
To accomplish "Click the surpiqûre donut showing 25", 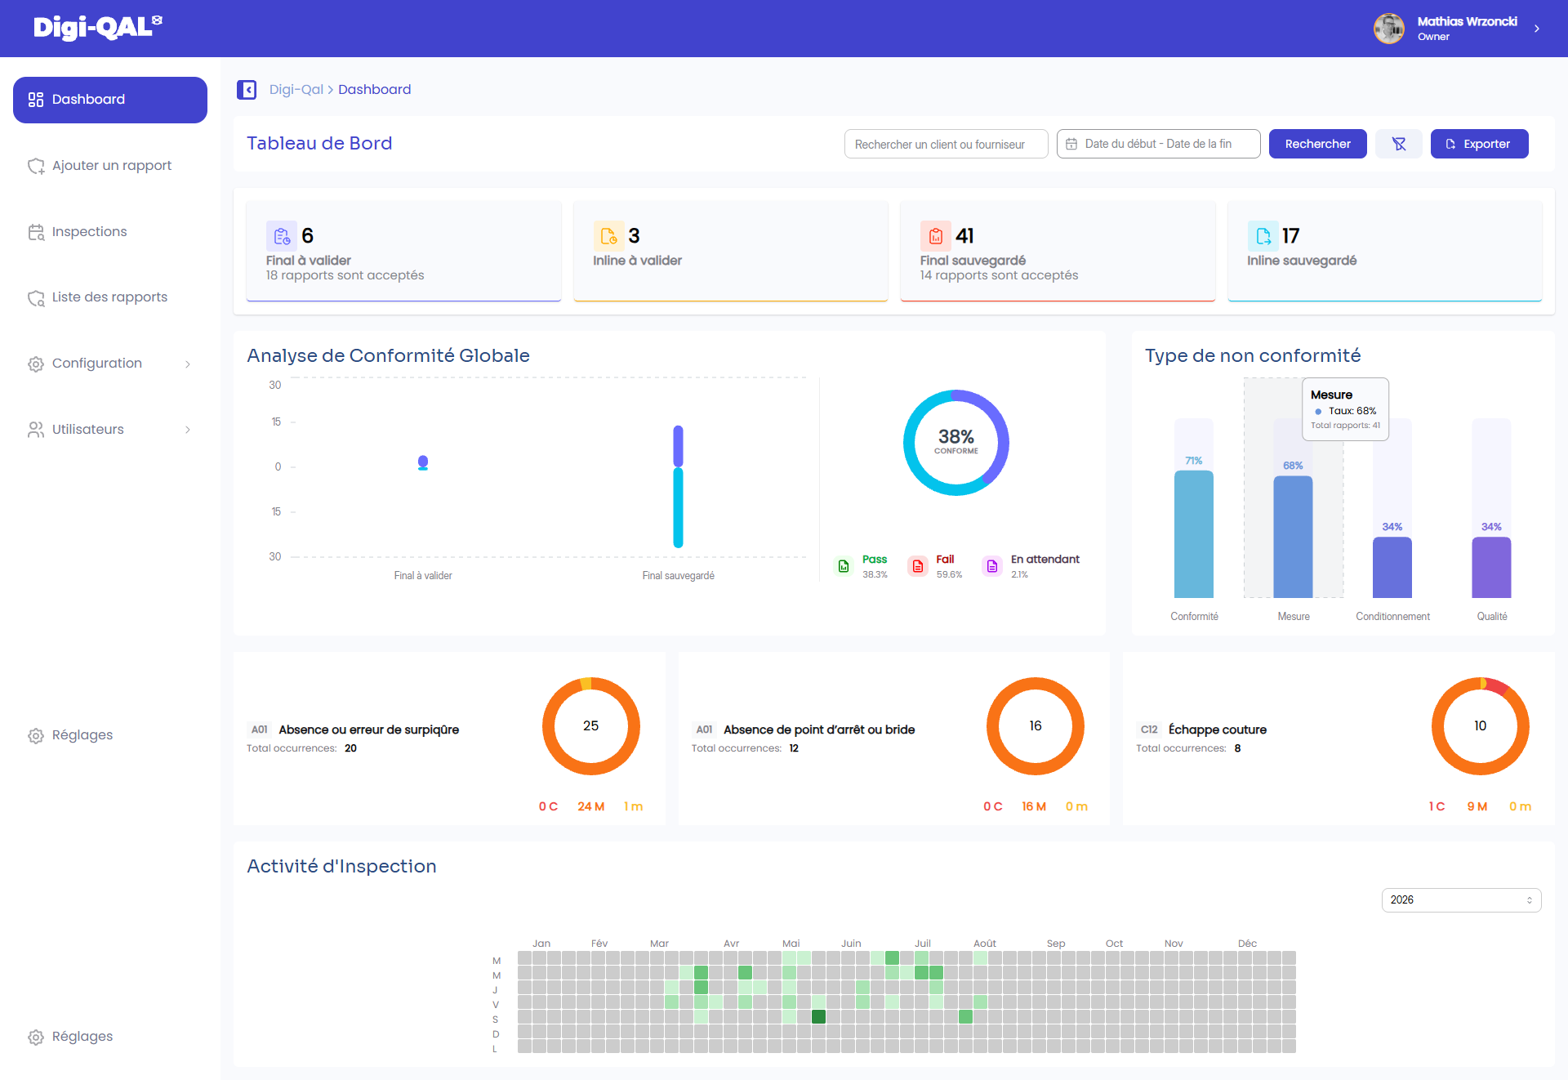I will pos(591,726).
